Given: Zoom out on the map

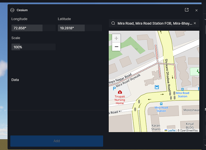Looking at the screenshot, I should 117,47.
